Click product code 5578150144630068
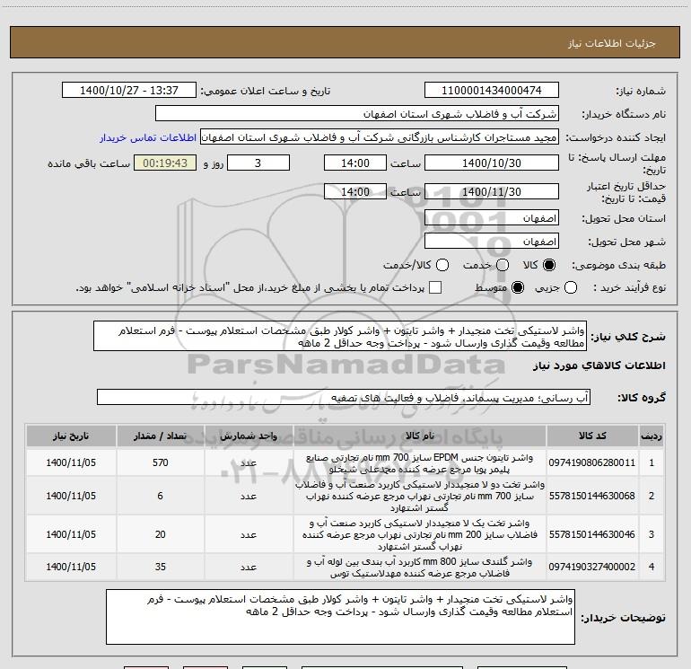Screen dimensions: 691x669 pyautogui.click(x=592, y=496)
